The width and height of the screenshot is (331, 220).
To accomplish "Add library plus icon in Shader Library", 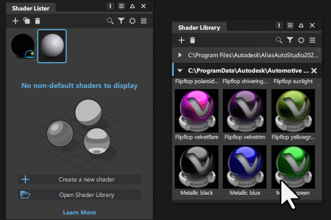I will click(181, 40).
